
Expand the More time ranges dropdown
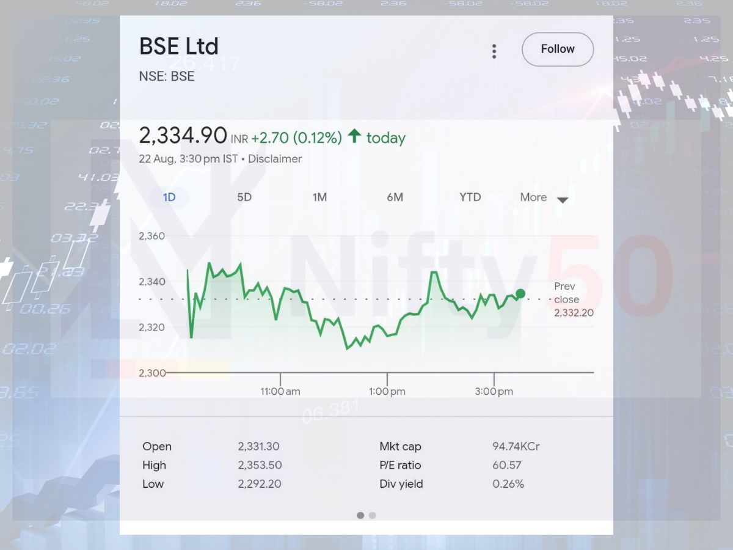coord(544,198)
